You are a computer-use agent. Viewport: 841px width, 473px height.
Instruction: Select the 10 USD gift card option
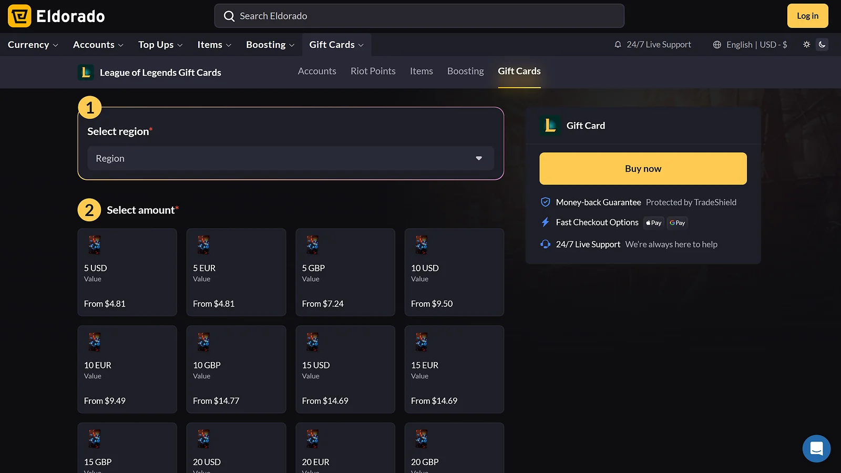click(x=454, y=272)
